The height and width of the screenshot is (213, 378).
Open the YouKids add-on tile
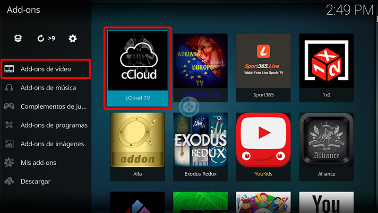[263, 147]
